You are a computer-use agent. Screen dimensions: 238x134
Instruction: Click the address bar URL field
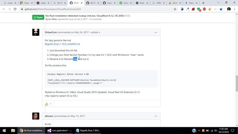coord(97,9)
